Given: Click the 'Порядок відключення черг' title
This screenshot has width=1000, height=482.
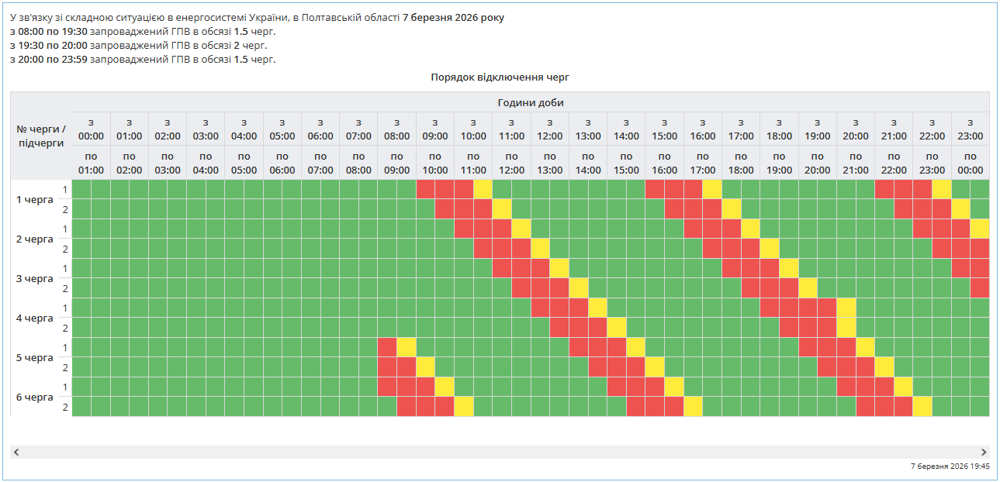Looking at the screenshot, I should [500, 77].
